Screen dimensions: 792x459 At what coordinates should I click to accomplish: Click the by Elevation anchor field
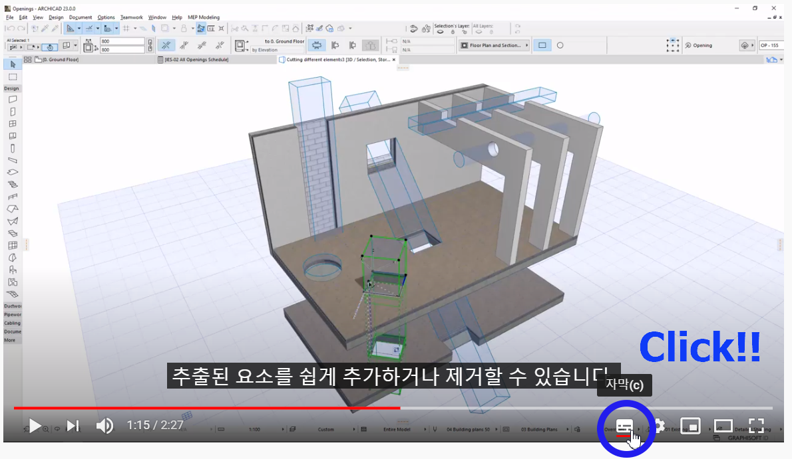(278, 50)
